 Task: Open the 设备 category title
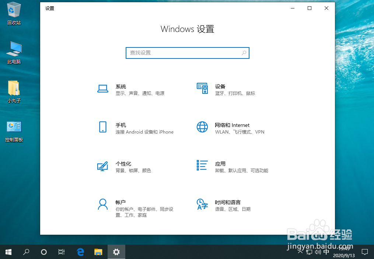click(x=220, y=86)
